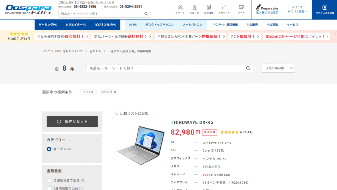Click the 全モデル selected condition tag
The width and height of the screenshot is (337, 190).
click(x=88, y=92)
